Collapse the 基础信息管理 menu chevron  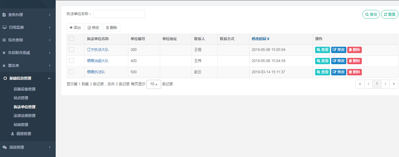pos(49,78)
